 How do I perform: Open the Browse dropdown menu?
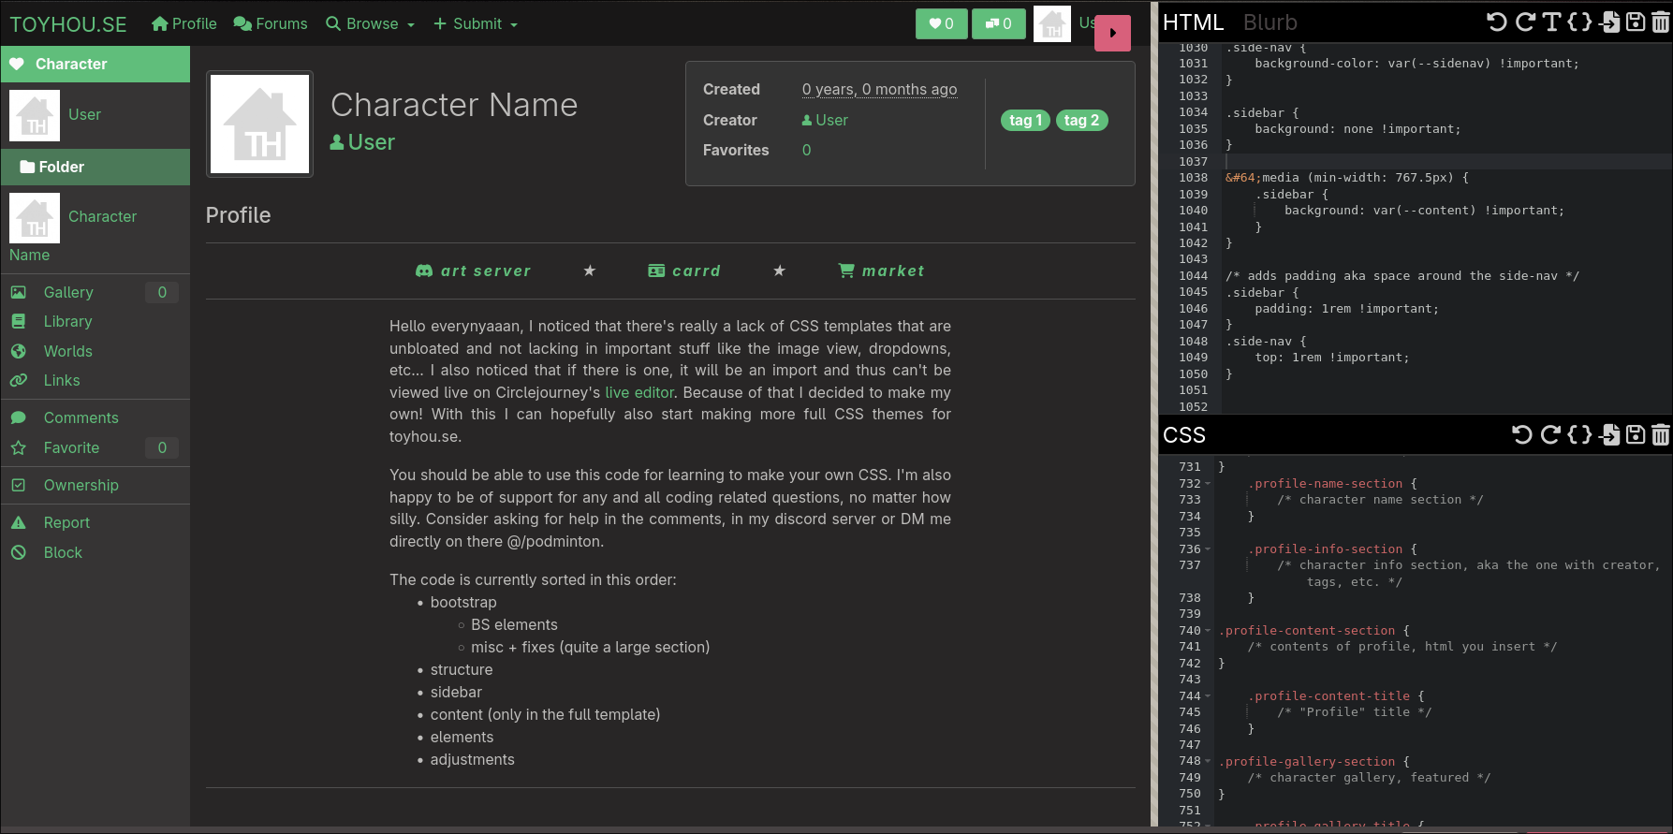click(370, 24)
